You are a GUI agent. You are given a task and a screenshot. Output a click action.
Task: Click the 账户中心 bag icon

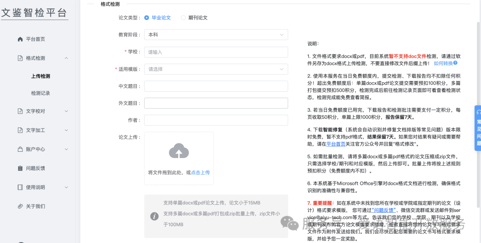20,149
